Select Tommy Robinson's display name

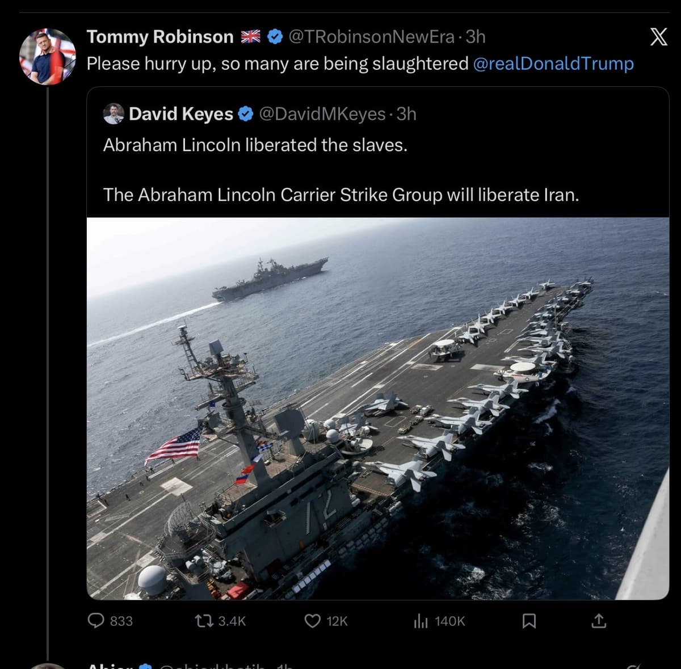(160, 36)
